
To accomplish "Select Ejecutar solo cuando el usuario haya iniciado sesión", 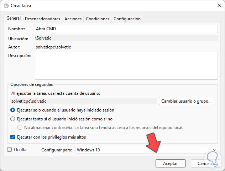I will tap(13, 110).
